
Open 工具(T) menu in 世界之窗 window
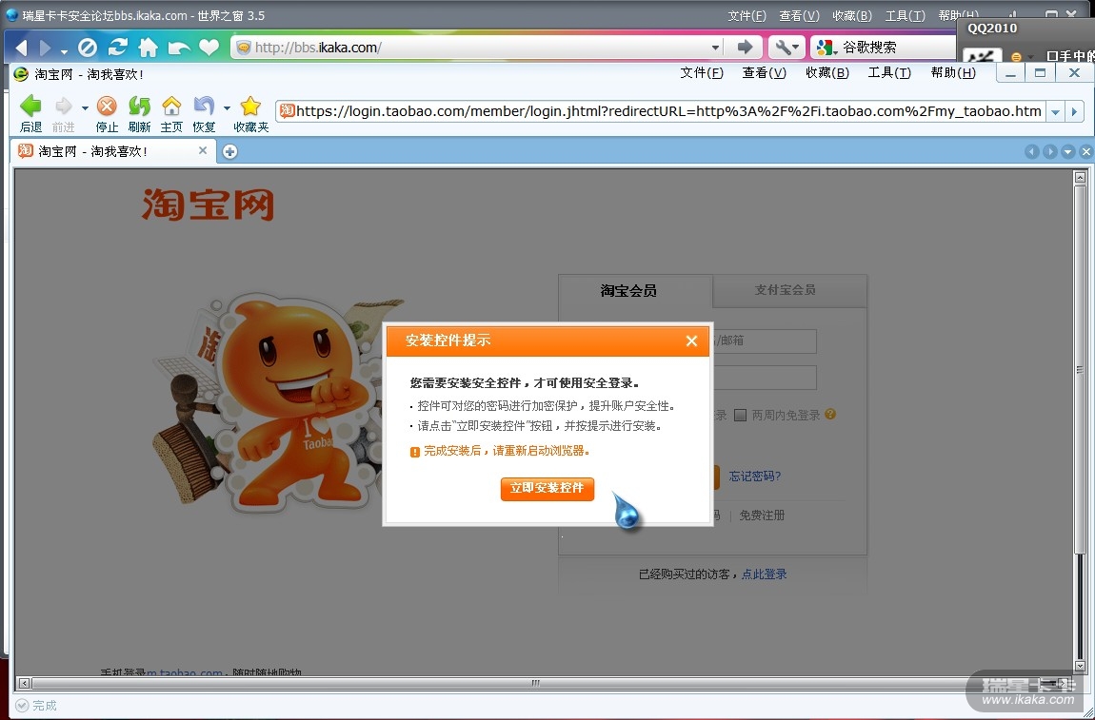point(906,16)
